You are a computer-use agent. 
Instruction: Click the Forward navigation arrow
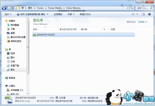pos(9,8)
